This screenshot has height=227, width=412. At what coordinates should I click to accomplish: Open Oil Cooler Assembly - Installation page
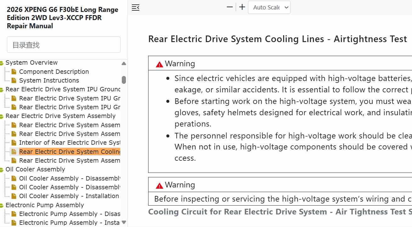pos(69,196)
